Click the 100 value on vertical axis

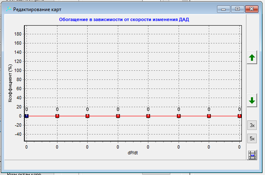(18, 70)
